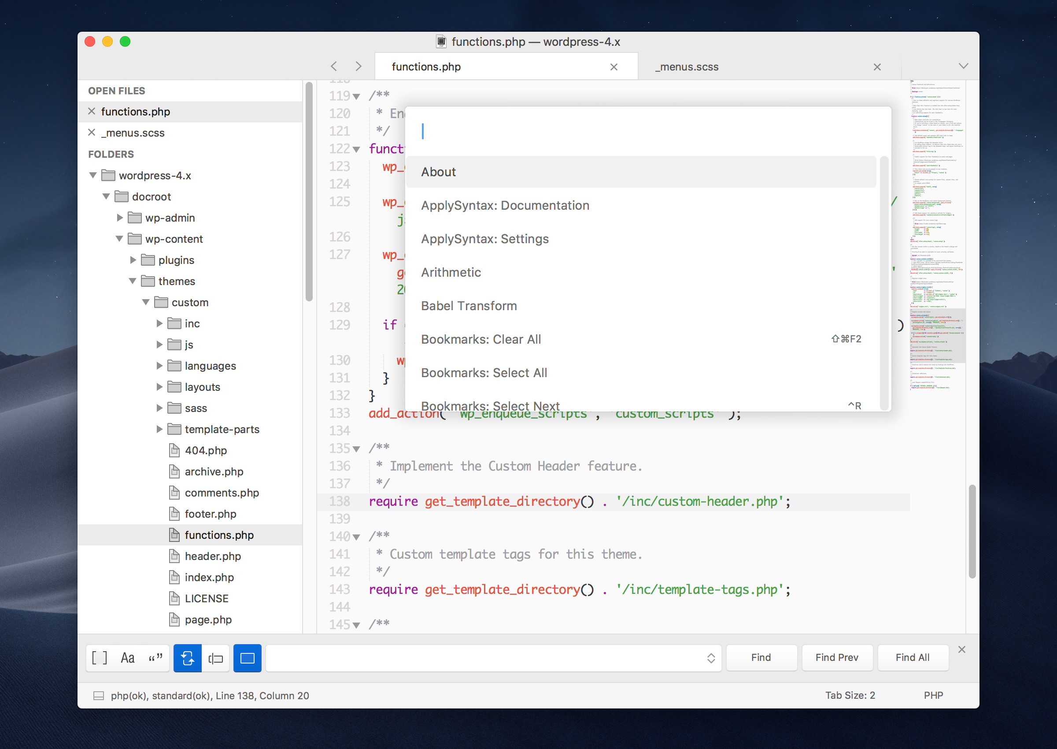The width and height of the screenshot is (1057, 749).
Task: Open find history dropdown in search field
Action: pyautogui.click(x=711, y=658)
